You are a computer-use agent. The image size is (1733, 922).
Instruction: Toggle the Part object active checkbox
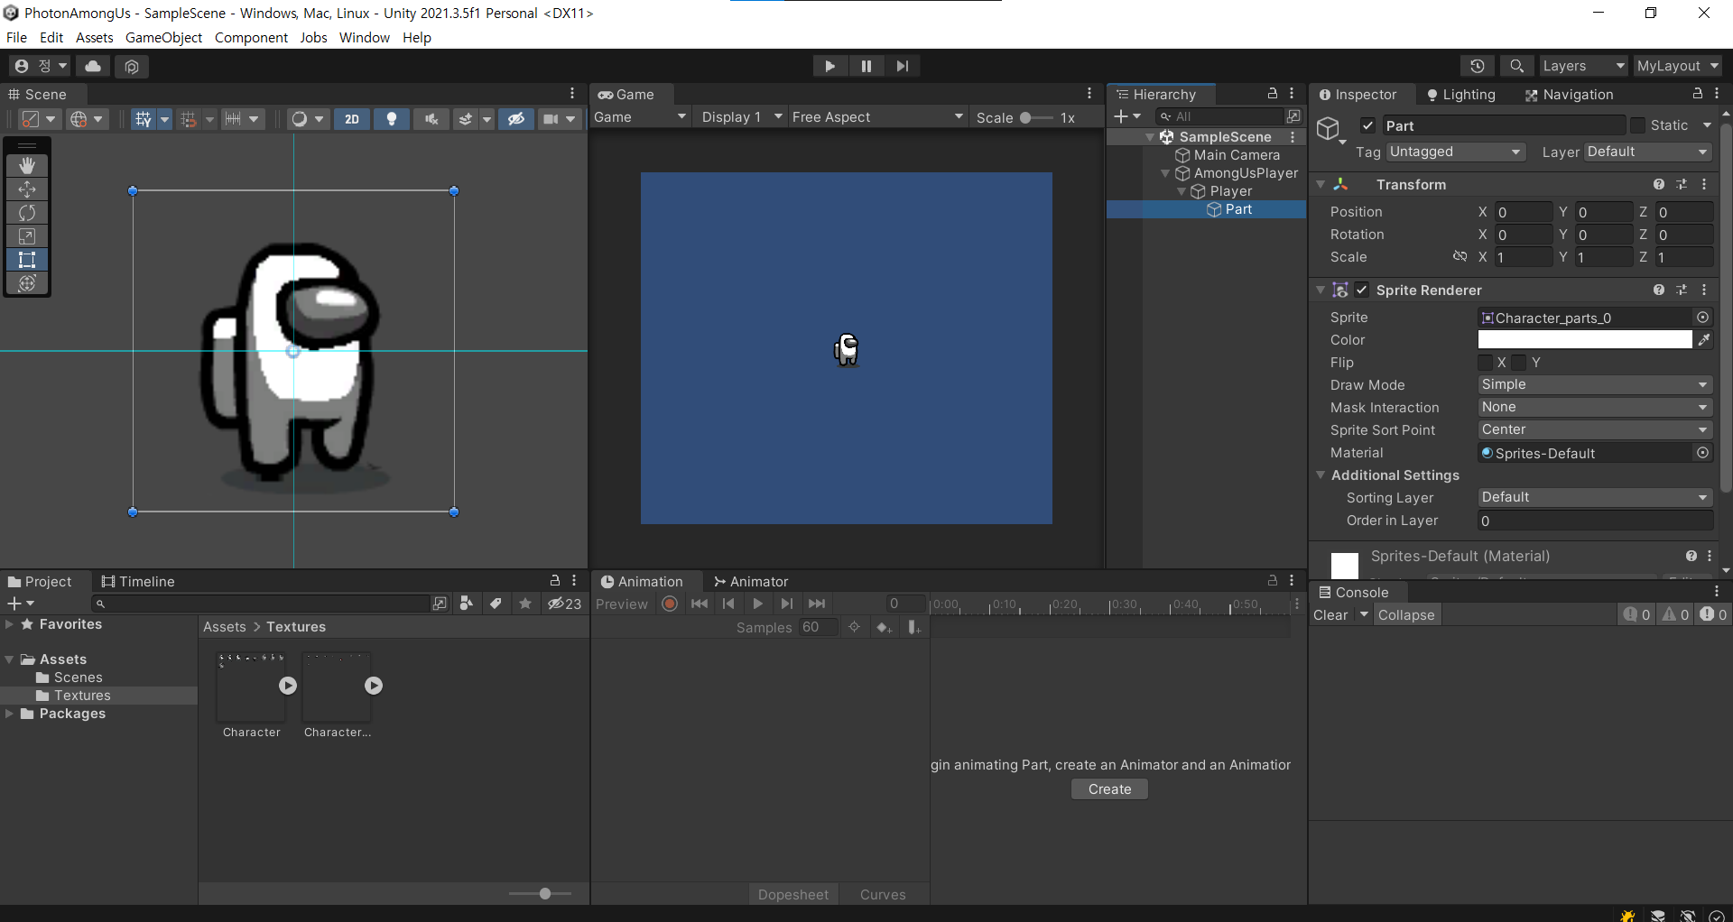[x=1368, y=125]
